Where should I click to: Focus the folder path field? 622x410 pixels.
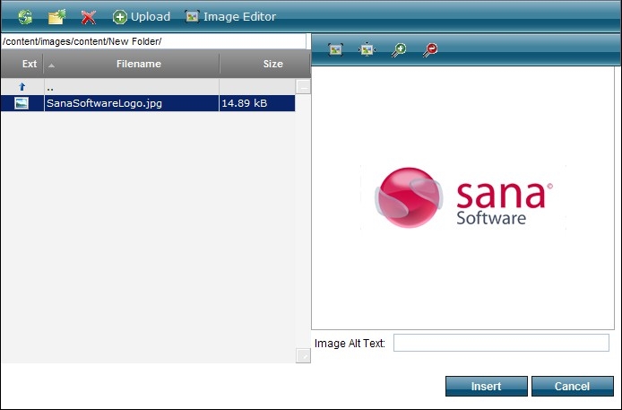coord(153,41)
